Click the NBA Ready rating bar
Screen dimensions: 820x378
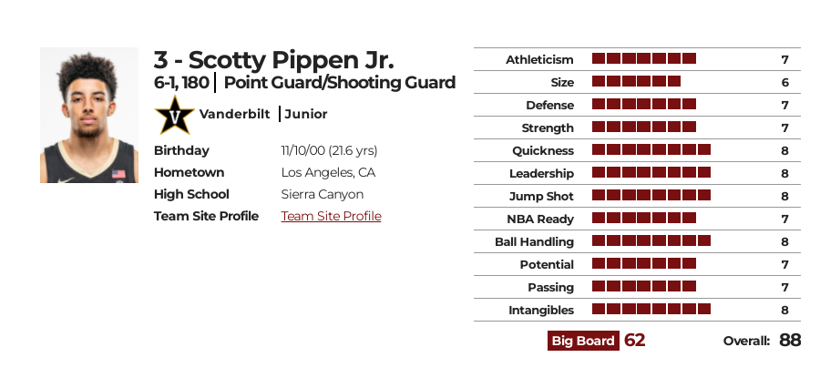point(644,218)
